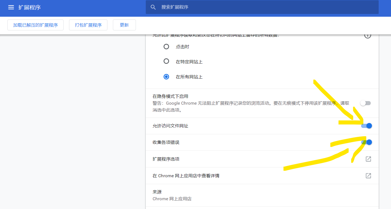Viewport: 391px width, 209px height.
Task: Select the 在所有网站上 radio option
Action: click(x=166, y=77)
